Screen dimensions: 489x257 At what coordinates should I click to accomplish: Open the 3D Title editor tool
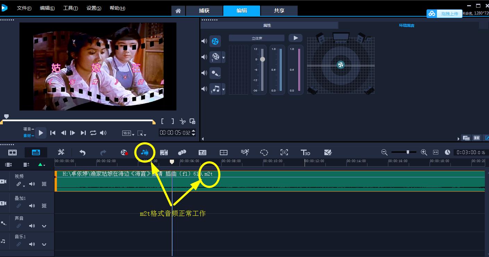[305, 152]
